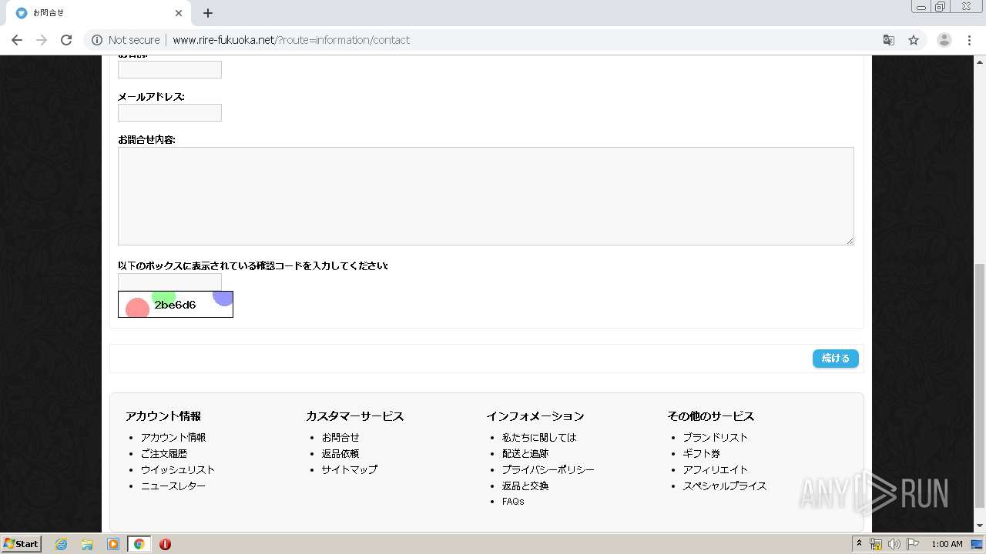Open the ニュースレター link
The width and height of the screenshot is (986, 554).
[173, 486]
